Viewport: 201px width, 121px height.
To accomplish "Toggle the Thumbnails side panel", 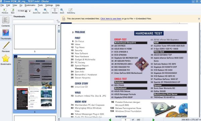I will (6, 34).
